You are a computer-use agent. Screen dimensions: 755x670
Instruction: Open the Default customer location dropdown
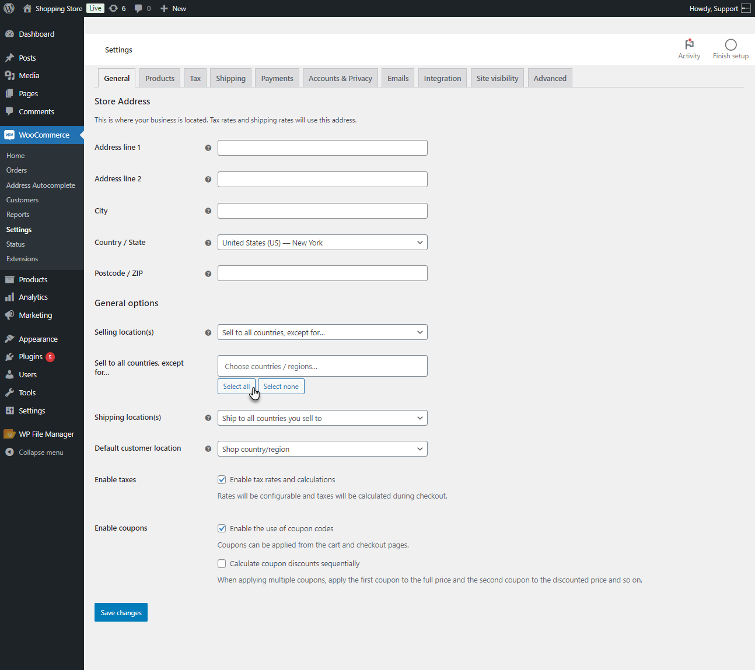coord(323,449)
